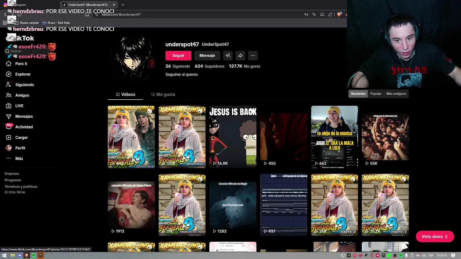Open the 624 Seguidores list

(210, 66)
